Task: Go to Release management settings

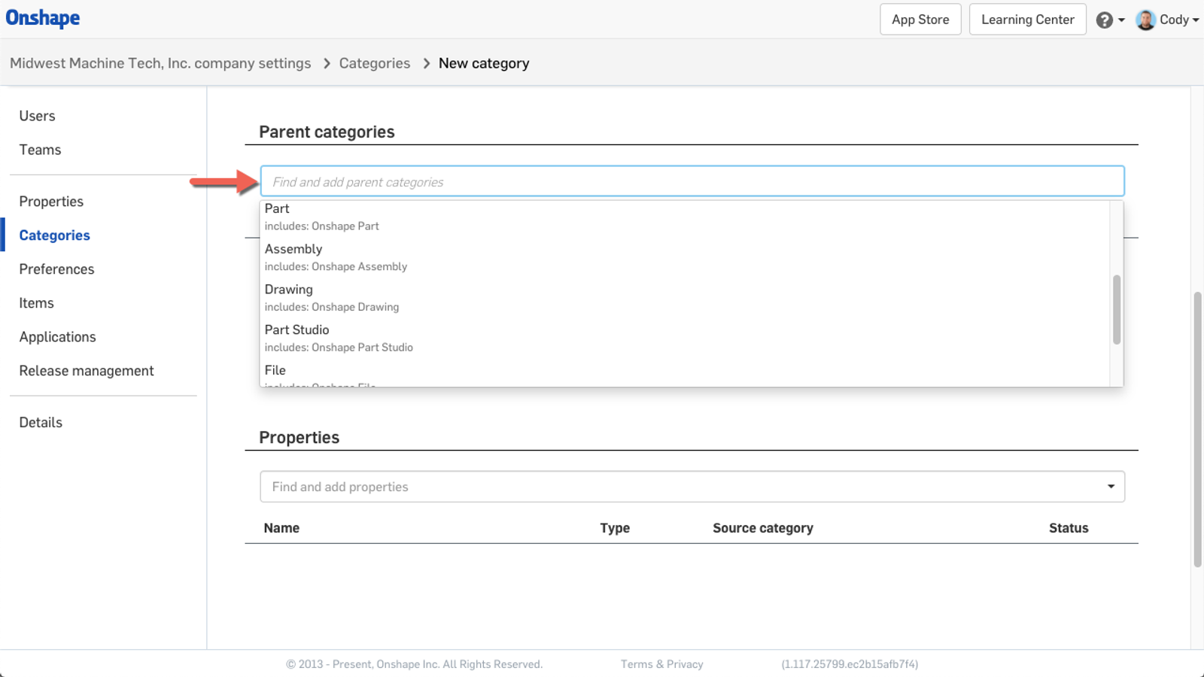Action: [x=86, y=370]
